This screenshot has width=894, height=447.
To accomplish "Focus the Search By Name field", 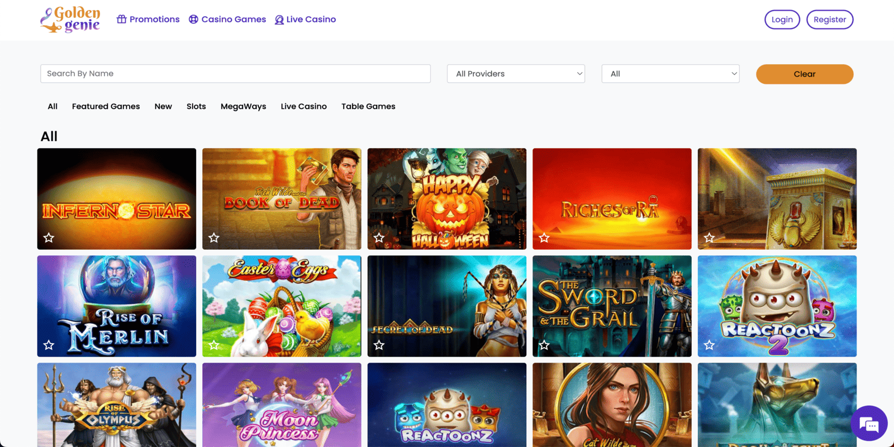I will tap(235, 74).
